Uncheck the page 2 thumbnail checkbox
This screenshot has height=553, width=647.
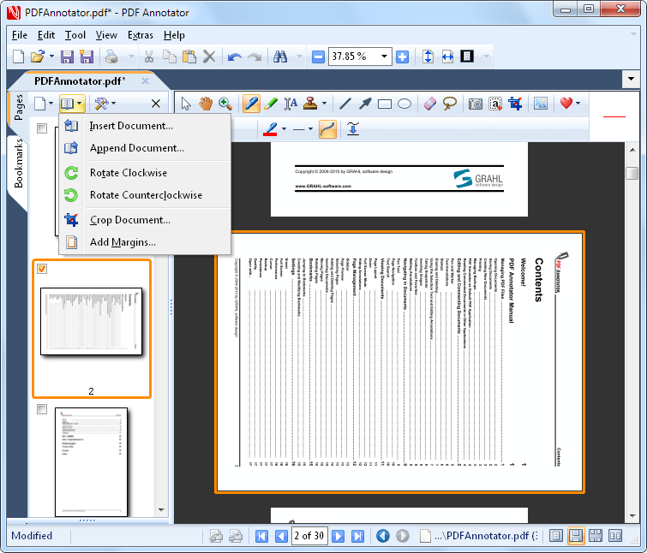[x=42, y=269]
